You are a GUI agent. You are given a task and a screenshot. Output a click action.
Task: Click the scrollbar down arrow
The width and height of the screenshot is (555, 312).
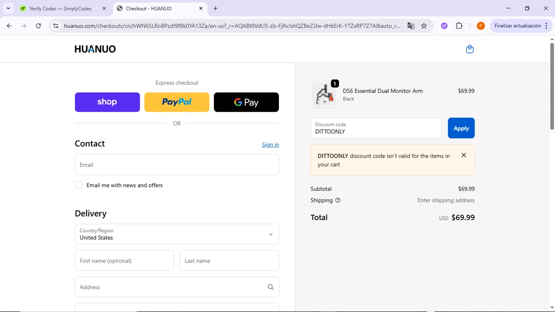pyautogui.click(x=552, y=308)
